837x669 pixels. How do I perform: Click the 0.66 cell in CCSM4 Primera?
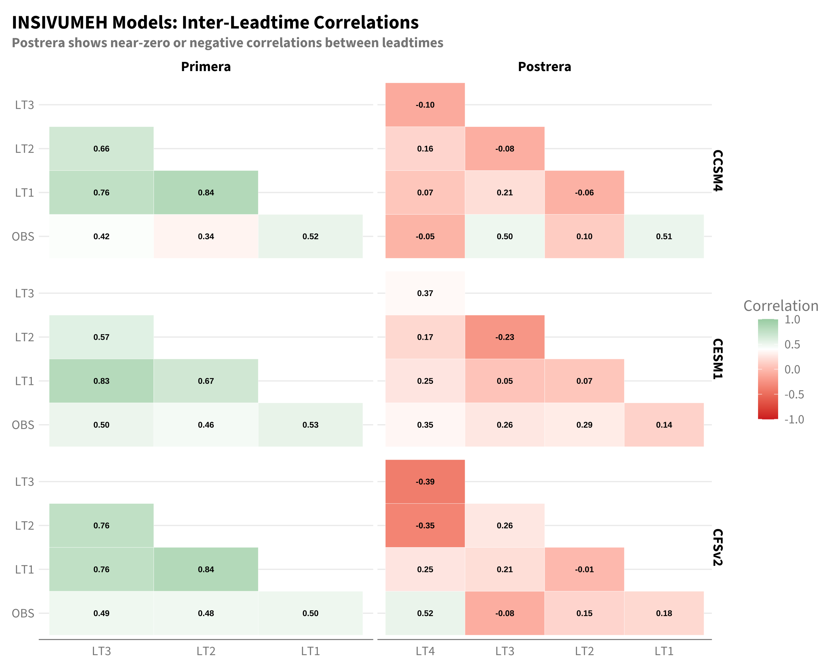point(101,149)
